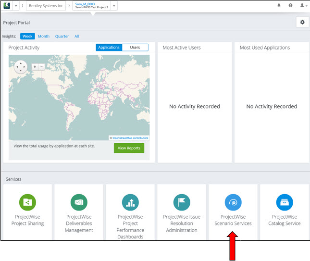Open Project Performance Dashboards icon
The height and width of the screenshot is (261, 310).
130,202
